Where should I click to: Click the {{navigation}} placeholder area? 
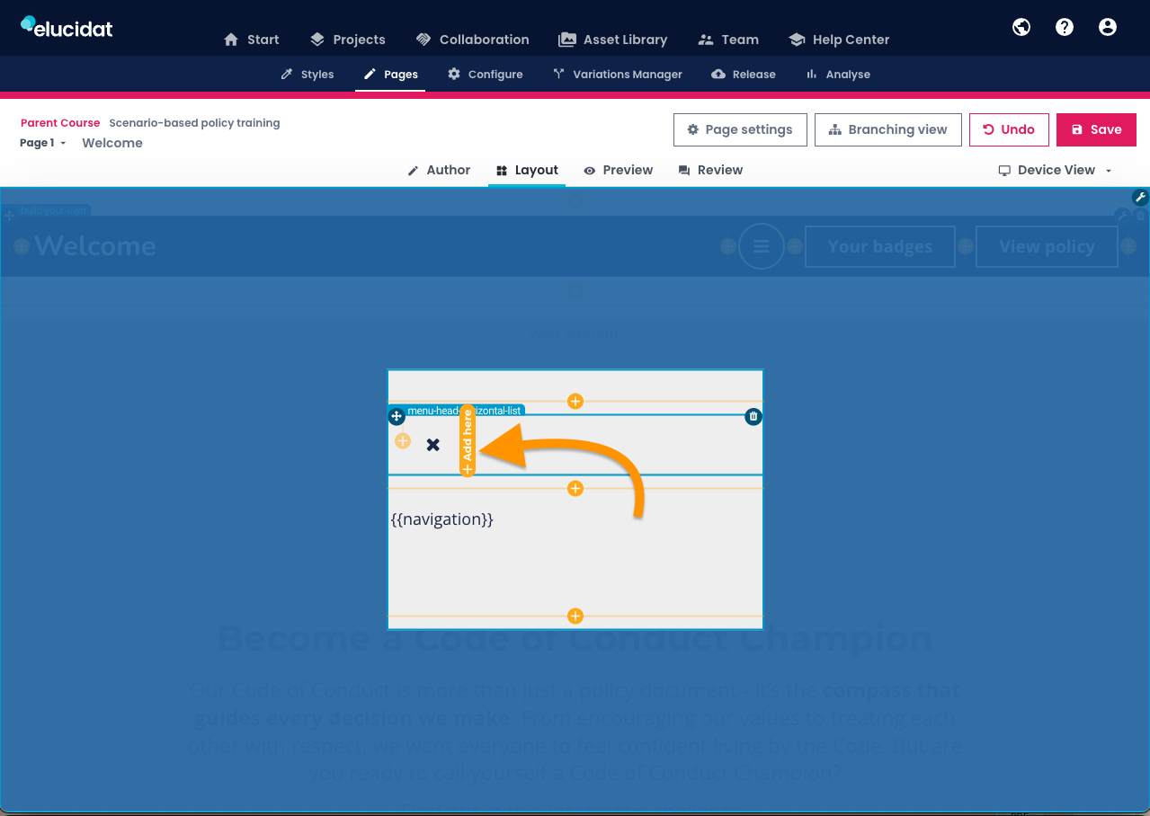(442, 519)
